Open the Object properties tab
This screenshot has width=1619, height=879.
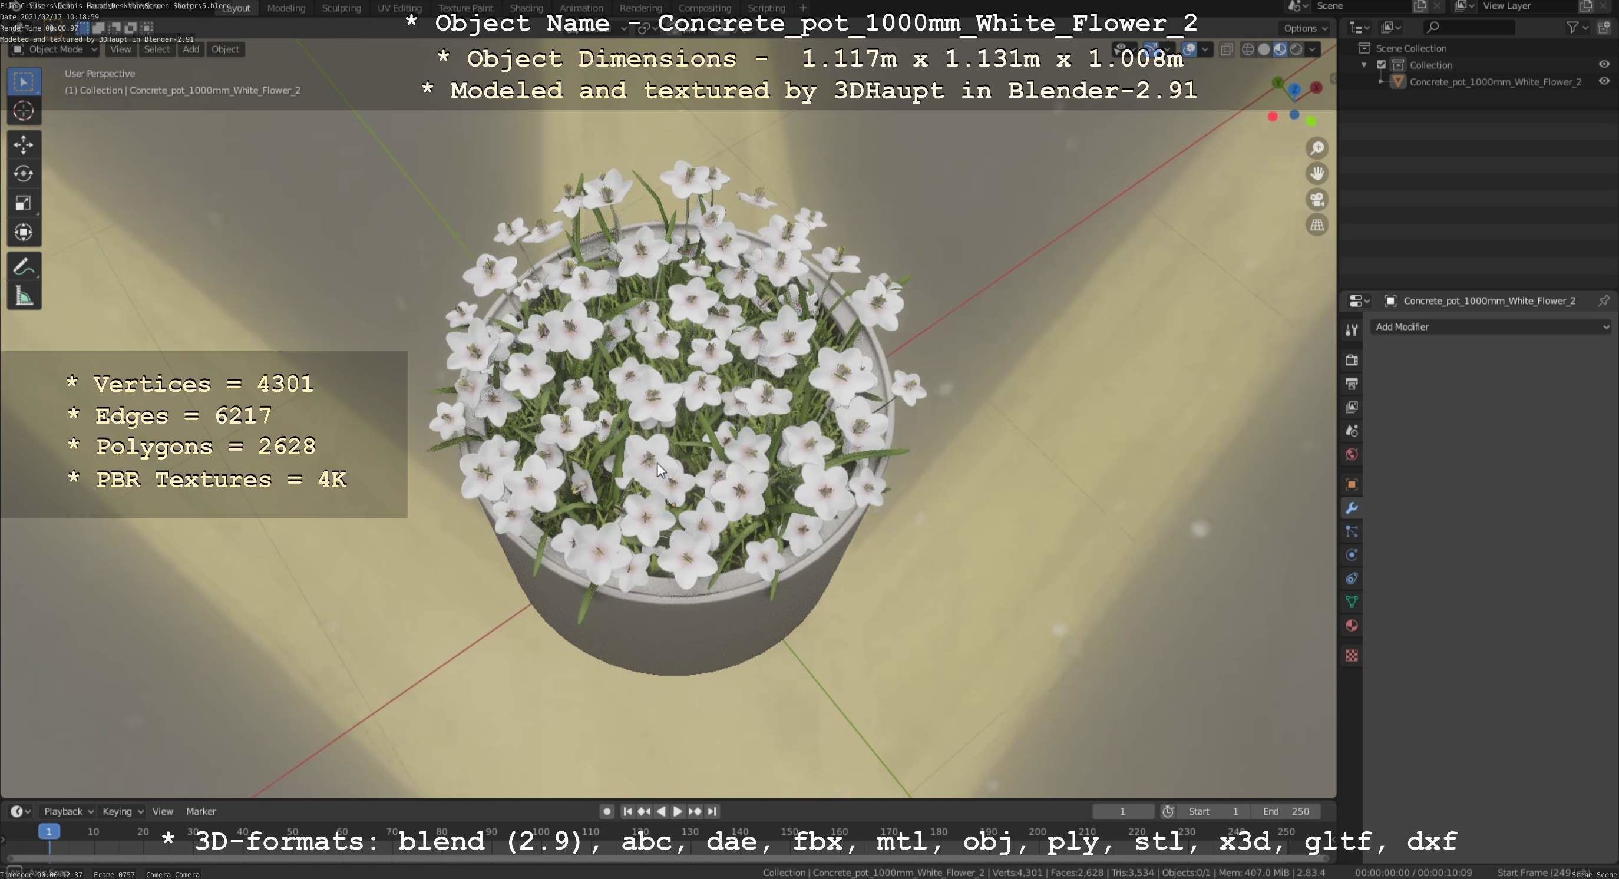point(1352,484)
